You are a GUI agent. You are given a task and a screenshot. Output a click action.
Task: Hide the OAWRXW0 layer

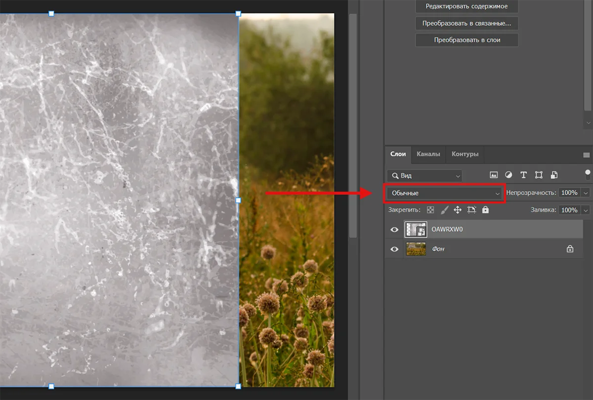tap(394, 230)
